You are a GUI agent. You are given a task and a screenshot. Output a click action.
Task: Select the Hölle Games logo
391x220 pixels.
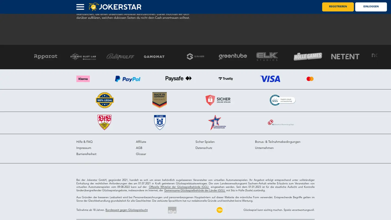[308, 56]
